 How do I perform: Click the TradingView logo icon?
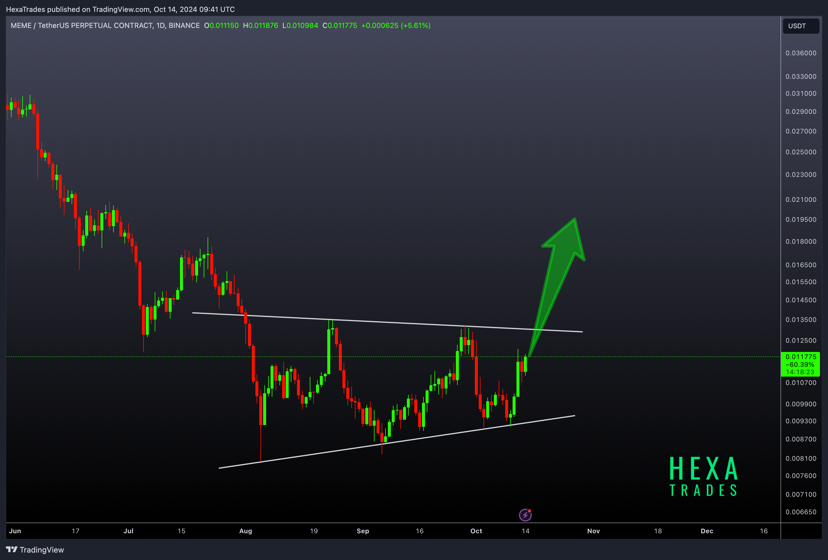coord(12,550)
